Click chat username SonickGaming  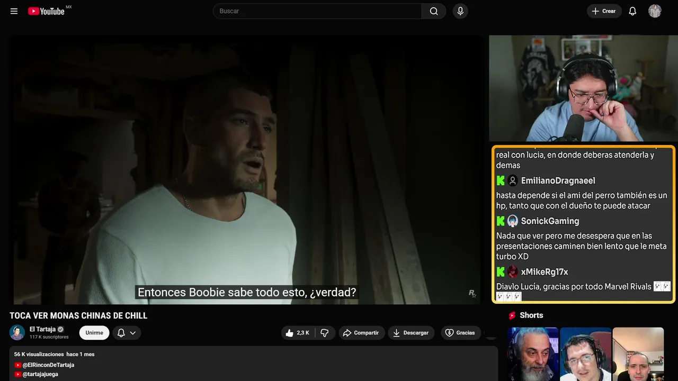[550, 221]
